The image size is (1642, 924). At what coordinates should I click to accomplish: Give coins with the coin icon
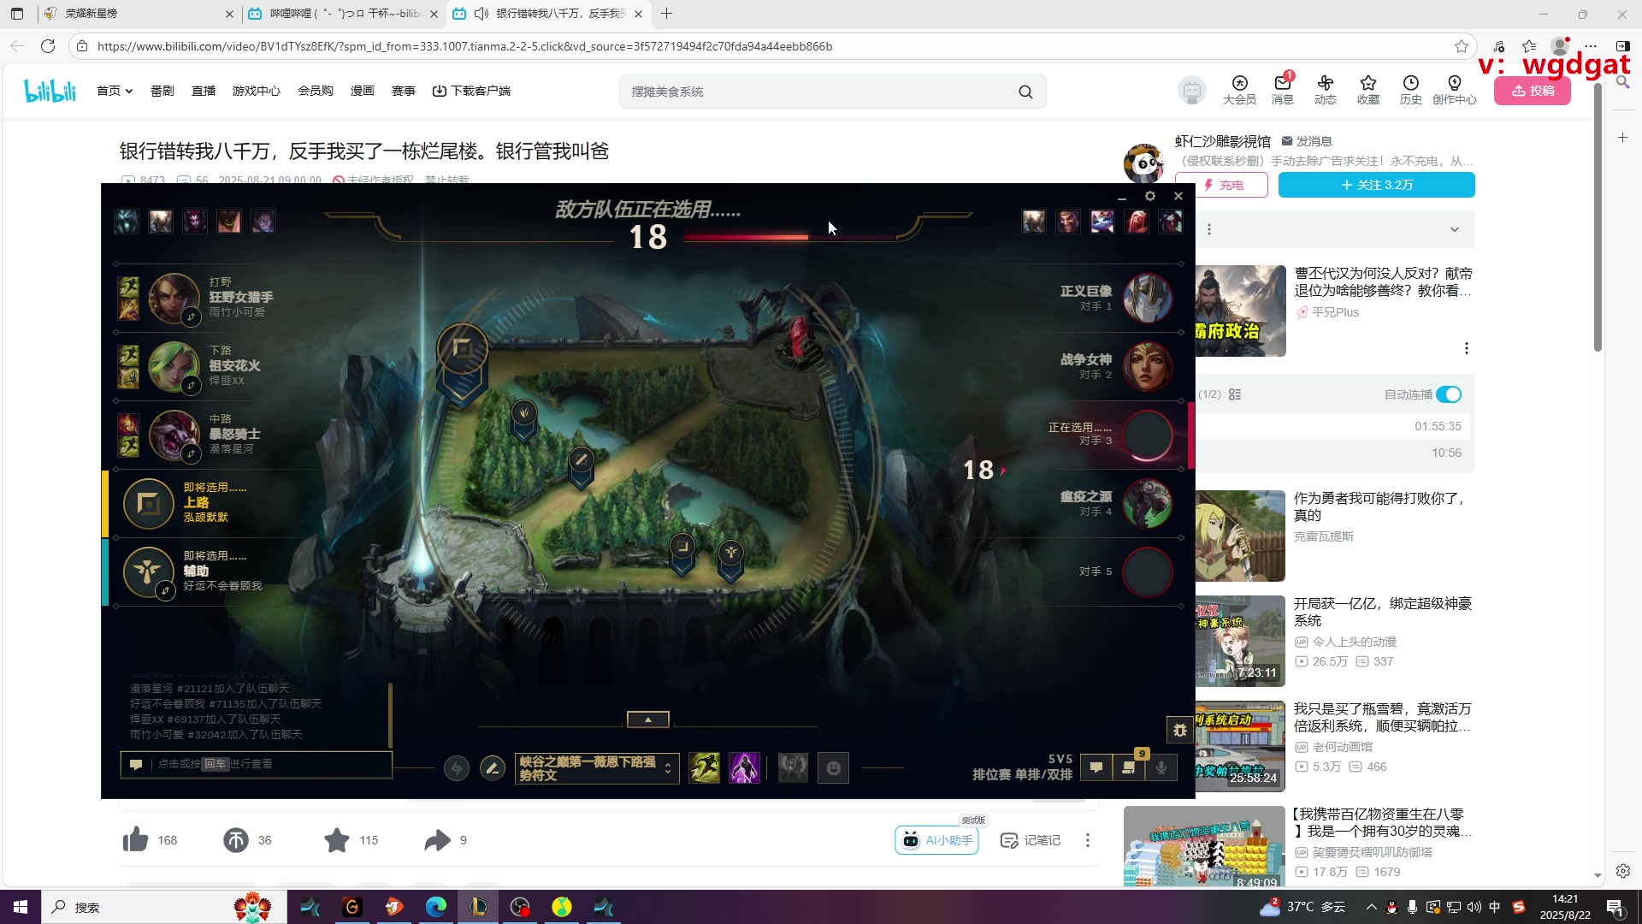[236, 840]
